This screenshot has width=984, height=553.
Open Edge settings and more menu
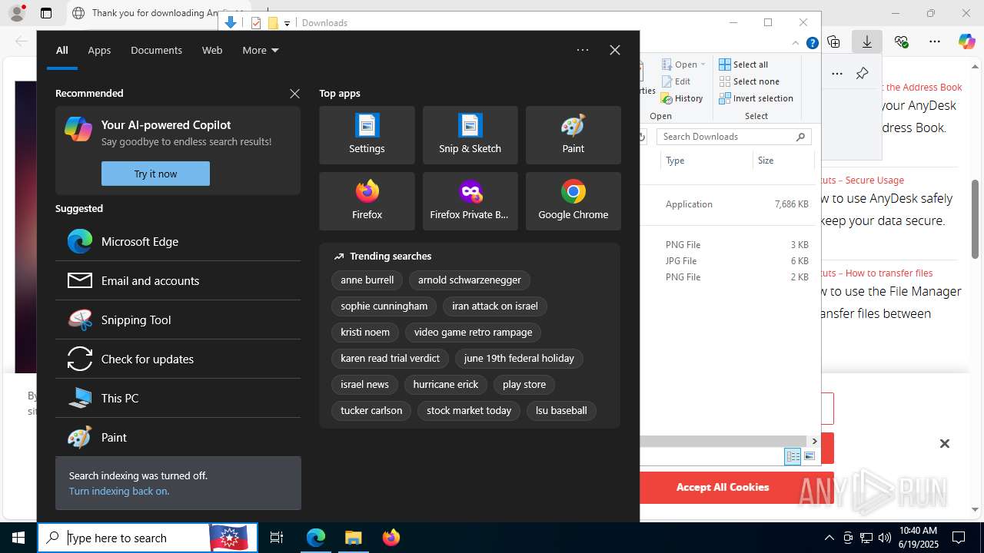(935, 41)
